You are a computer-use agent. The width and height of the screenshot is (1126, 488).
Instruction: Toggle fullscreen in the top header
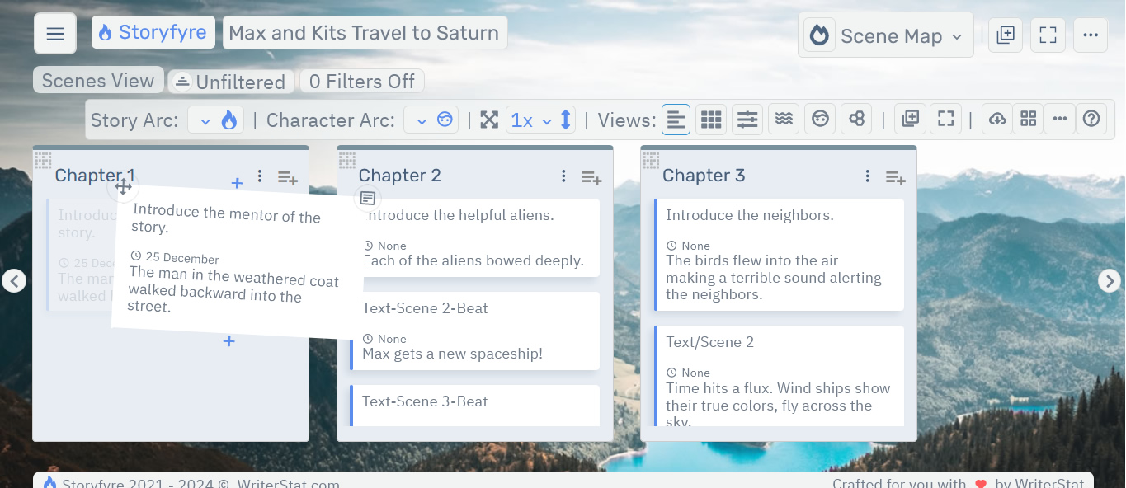click(x=1048, y=35)
